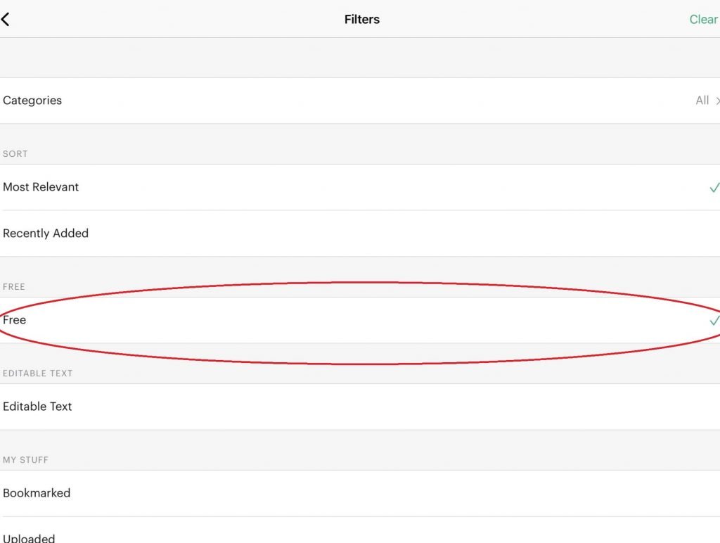720x543 pixels.
Task: Click the SORT section header
Action: [15, 153]
